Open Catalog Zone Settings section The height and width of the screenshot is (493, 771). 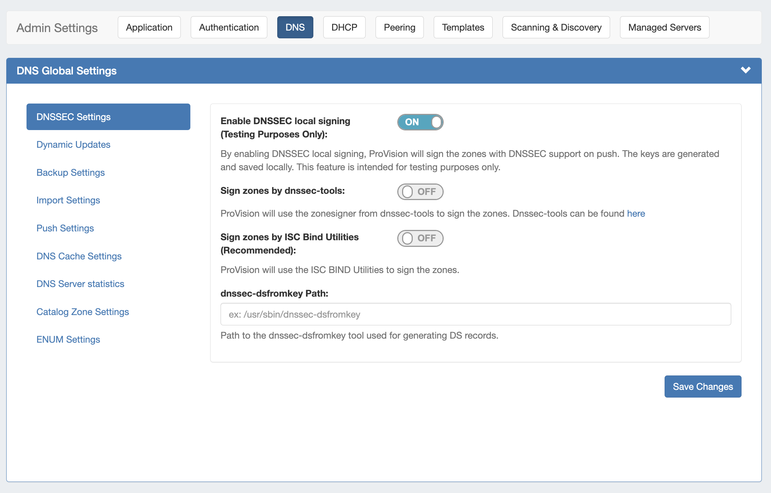82,312
